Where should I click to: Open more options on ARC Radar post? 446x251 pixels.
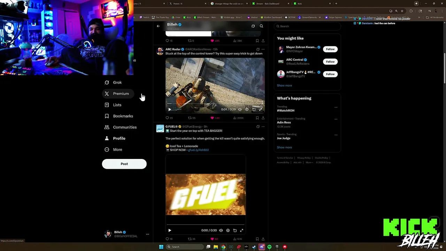263,49
